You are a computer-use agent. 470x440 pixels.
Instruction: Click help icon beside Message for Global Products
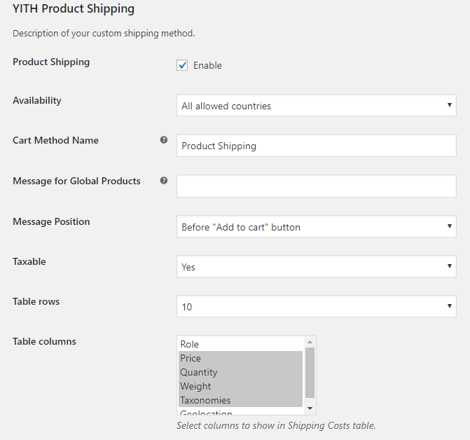[164, 181]
